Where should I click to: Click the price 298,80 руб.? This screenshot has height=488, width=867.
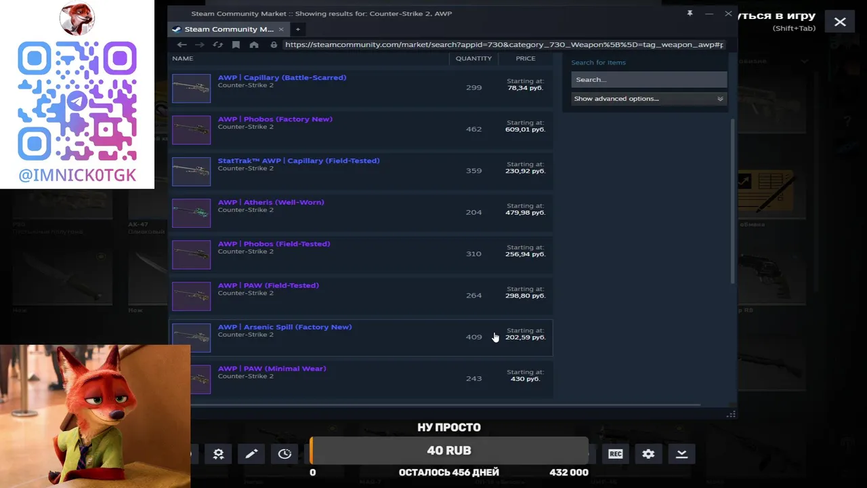(525, 296)
